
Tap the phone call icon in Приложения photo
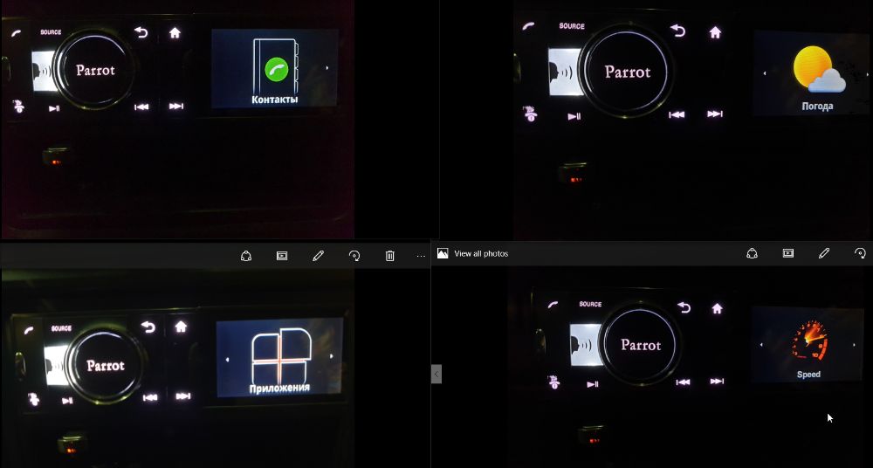[29, 330]
